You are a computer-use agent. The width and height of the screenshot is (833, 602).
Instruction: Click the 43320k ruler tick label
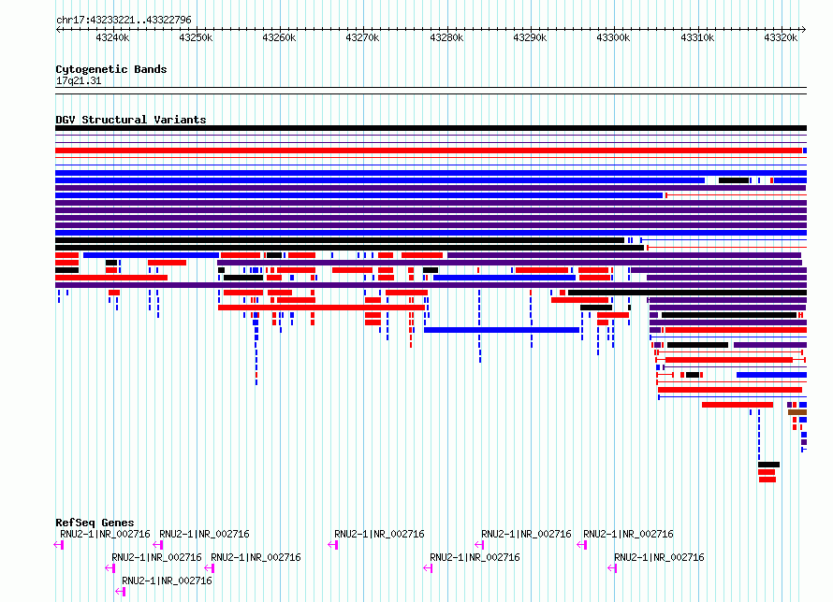pyautogui.click(x=781, y=37)
